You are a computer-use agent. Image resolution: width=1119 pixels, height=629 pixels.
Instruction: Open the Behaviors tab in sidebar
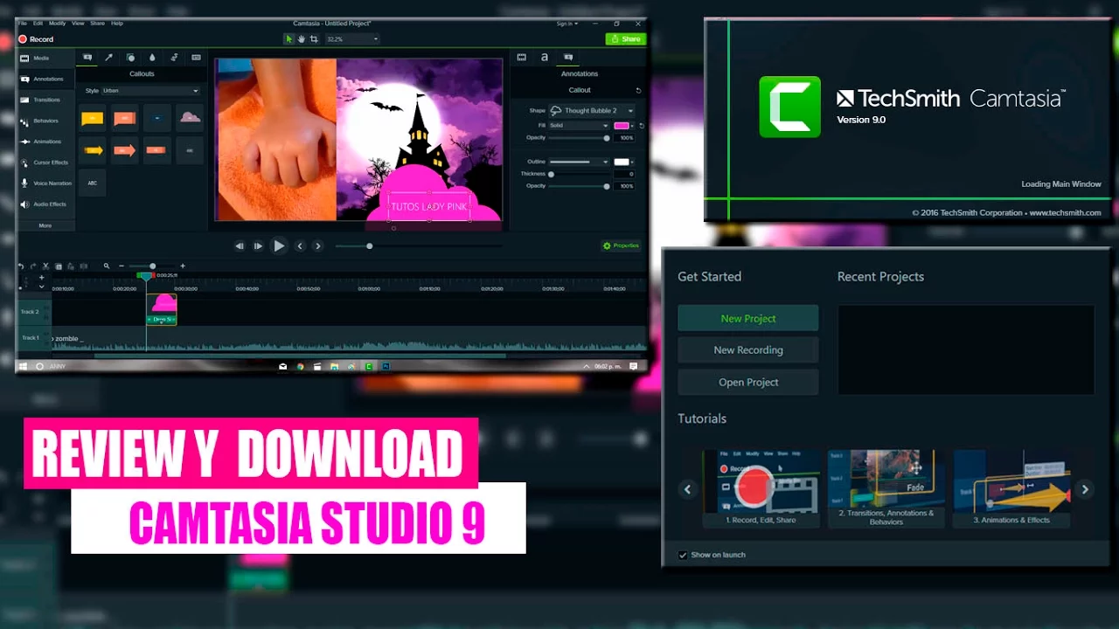click(46, 121)
